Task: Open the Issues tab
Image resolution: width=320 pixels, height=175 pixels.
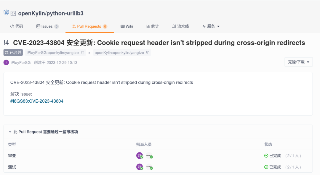Action: tap(47, 26)
